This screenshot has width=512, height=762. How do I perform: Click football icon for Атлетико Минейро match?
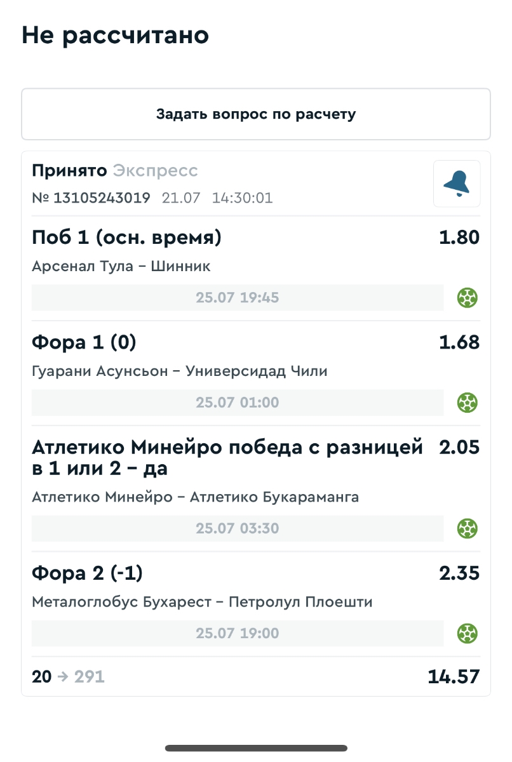[x=468, y=528]
